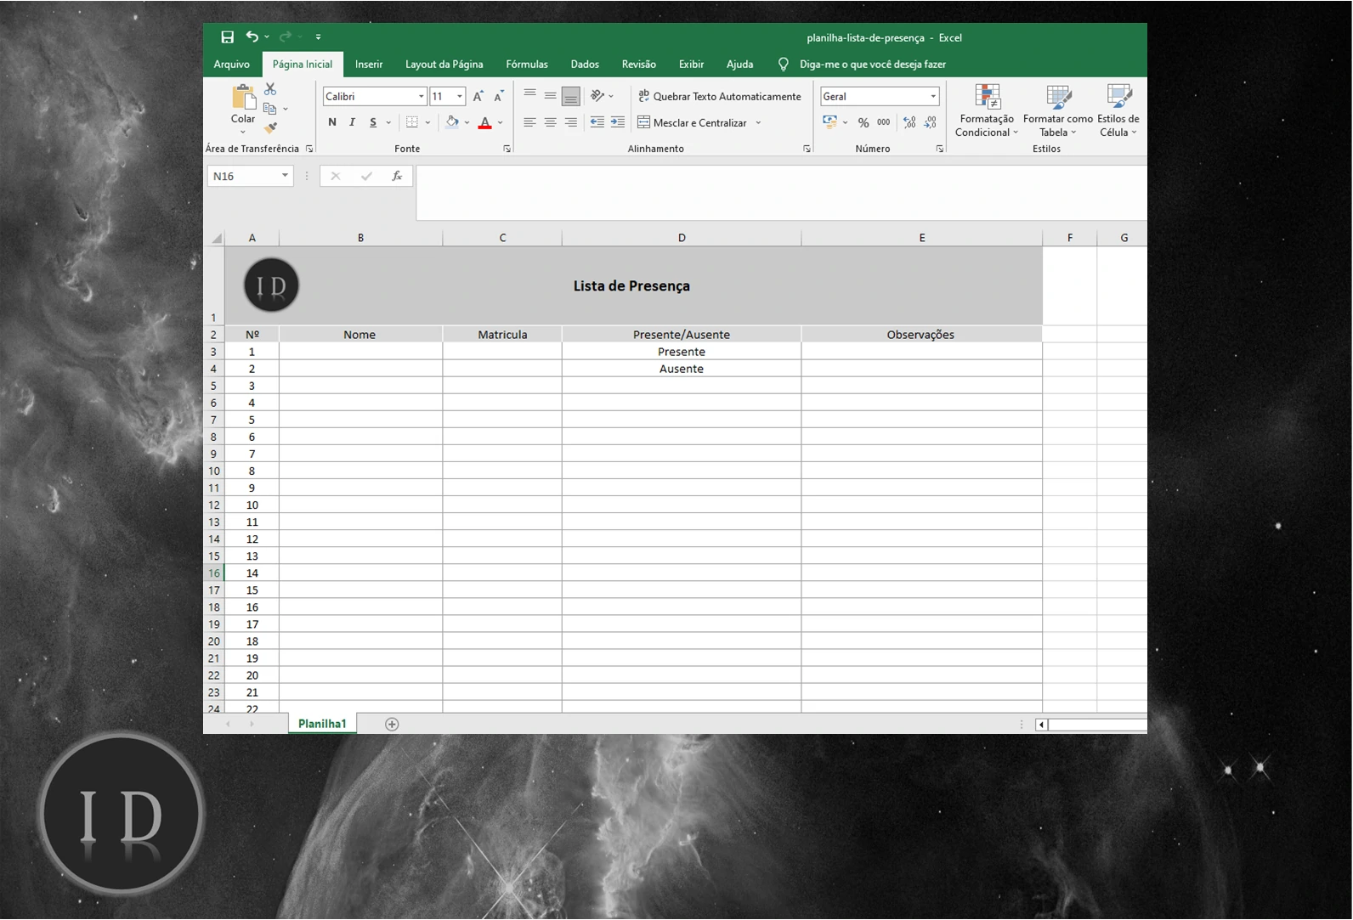Increase the cell indent
Viewport: 1353px width, 920px height.
click(x=618, y=122)
